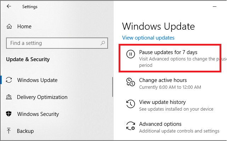227x141 pixels.
Task: Click the Advanced options gear-sync icon
Action: pyautogui.click(x=131, y=126)
